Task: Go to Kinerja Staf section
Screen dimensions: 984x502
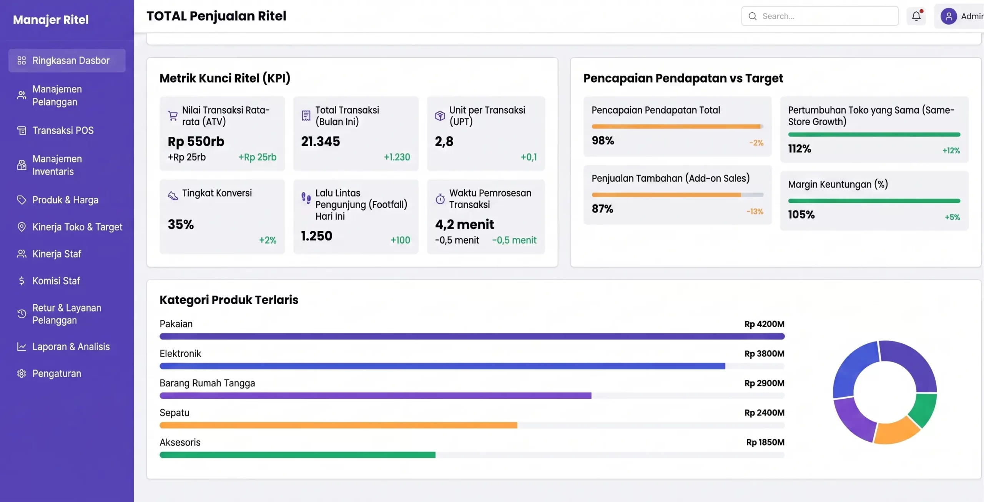Action: pos(67,254)
